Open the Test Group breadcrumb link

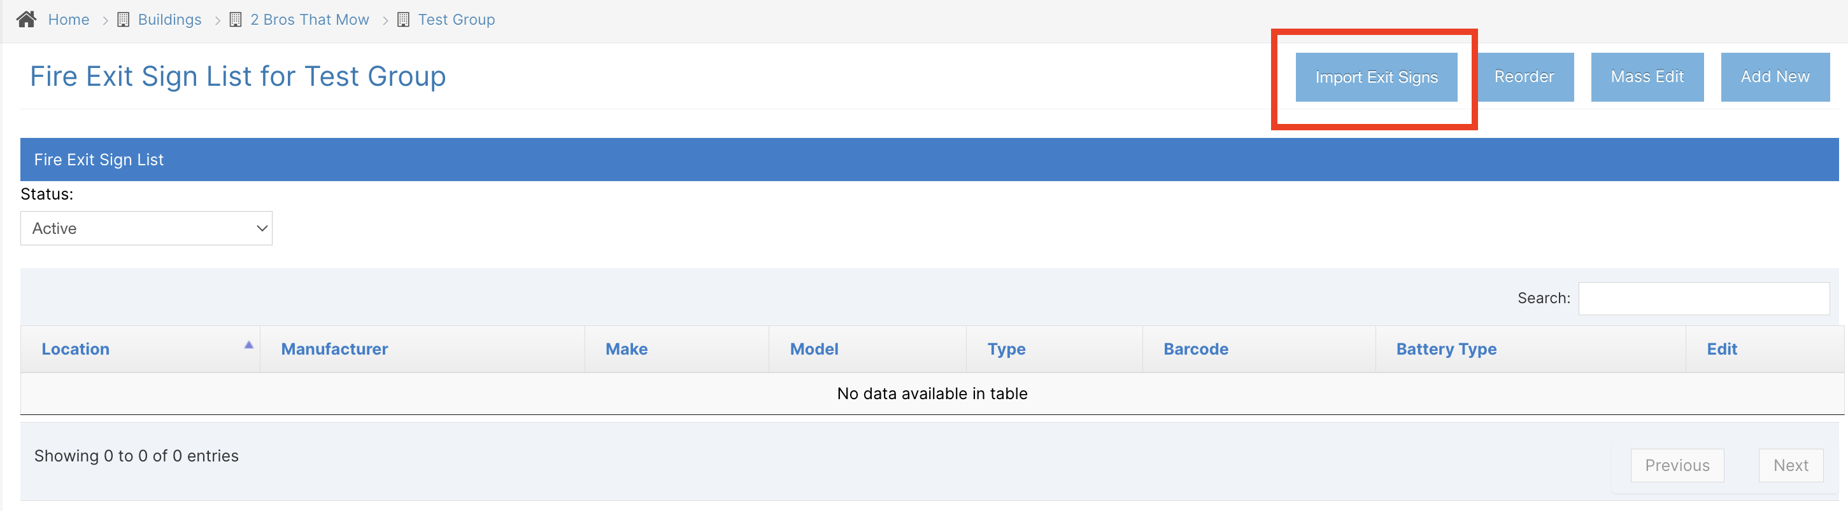(x=456, y=19)
